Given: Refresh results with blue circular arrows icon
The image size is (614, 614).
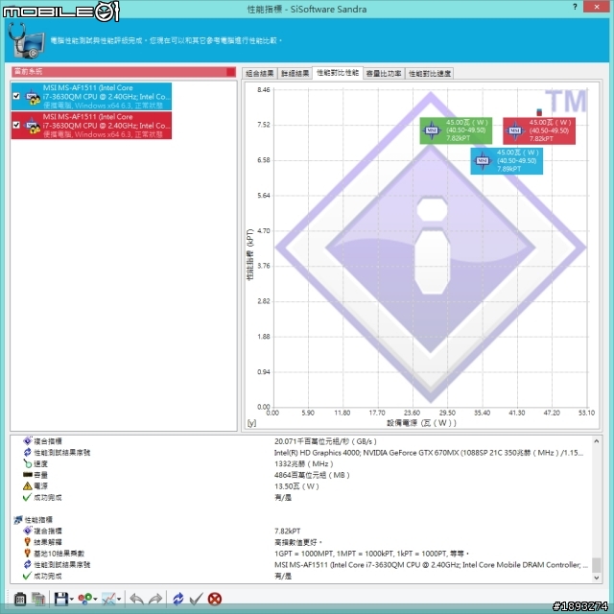Looking at the screenshot, I should tap(178, 599).
